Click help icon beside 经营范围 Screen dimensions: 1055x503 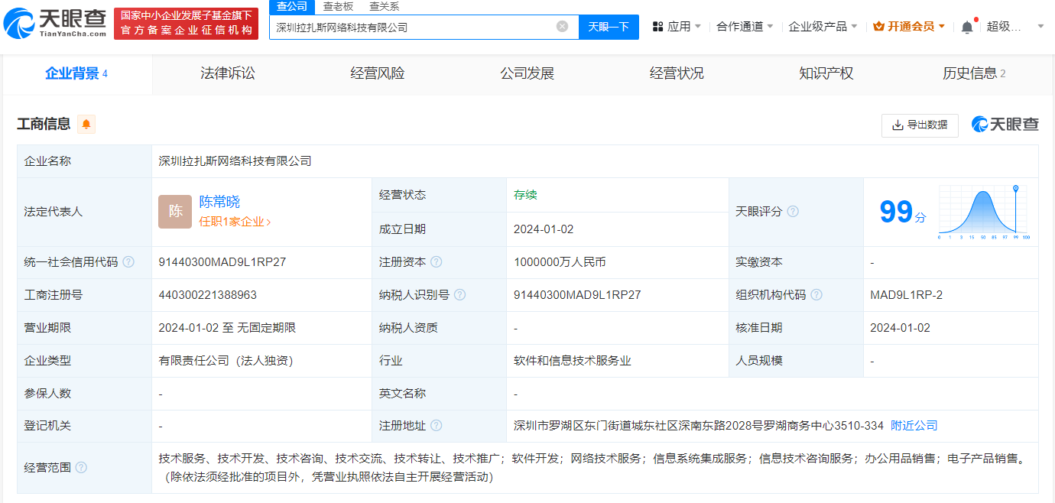81,467
